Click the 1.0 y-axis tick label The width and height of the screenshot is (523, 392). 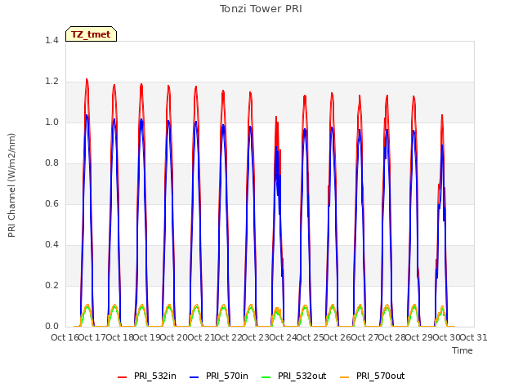pyautogui.click(x=51, y=122)
